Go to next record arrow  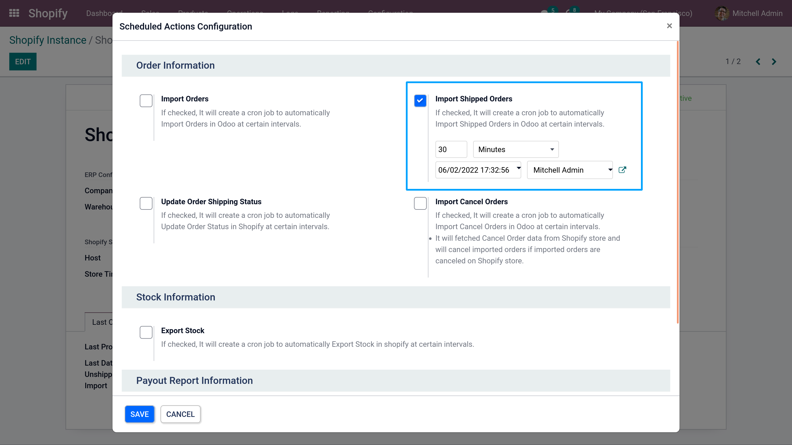click(774, 62)
